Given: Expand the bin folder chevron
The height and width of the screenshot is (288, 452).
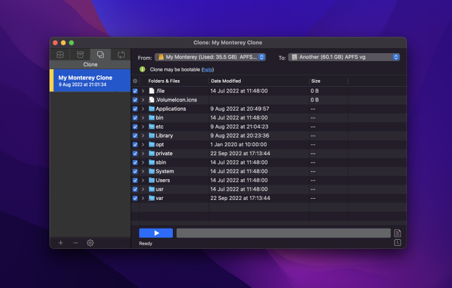Looking at the screenshot, I should [x=143, y=118].
